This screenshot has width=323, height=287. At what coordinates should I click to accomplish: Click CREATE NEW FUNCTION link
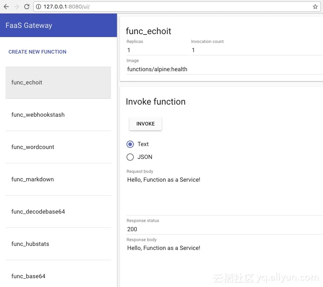[x=37, y=52]
